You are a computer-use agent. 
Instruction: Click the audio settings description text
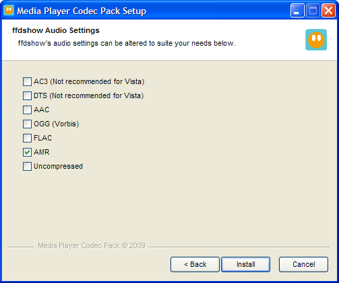point(127,43)
